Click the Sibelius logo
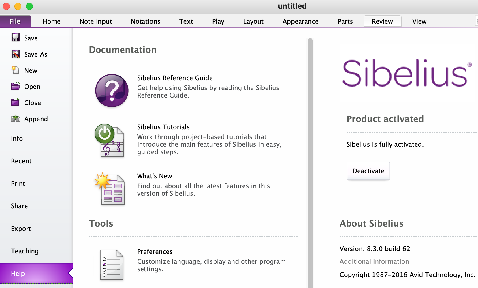This screenshot has height=288, width=478. [407, 73]
